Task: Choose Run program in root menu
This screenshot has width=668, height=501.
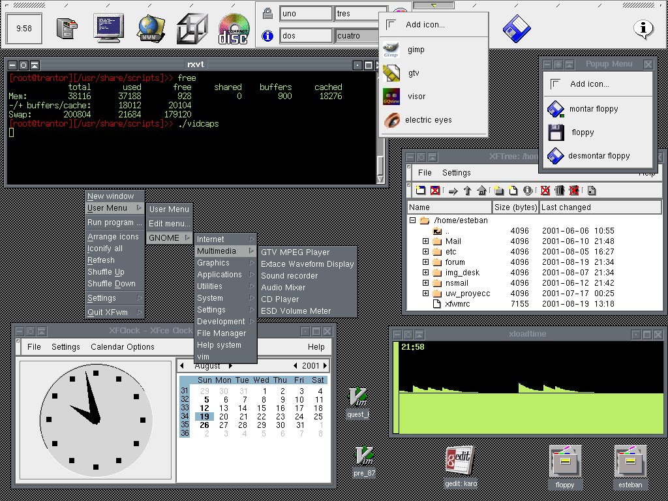Action: click(x=115, y=222)
